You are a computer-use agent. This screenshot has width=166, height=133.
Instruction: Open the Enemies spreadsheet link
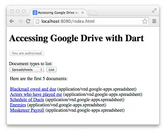tap(18, 105)
